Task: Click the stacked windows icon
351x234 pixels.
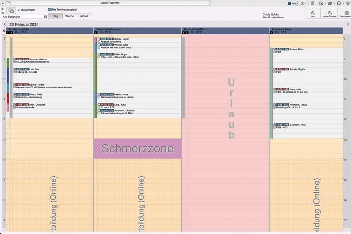Action: [330, 3]
